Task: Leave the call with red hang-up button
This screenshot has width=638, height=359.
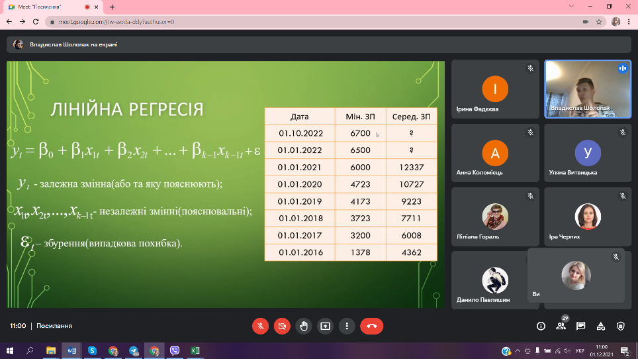Action: pyautogui.click(x=371, y=326)
